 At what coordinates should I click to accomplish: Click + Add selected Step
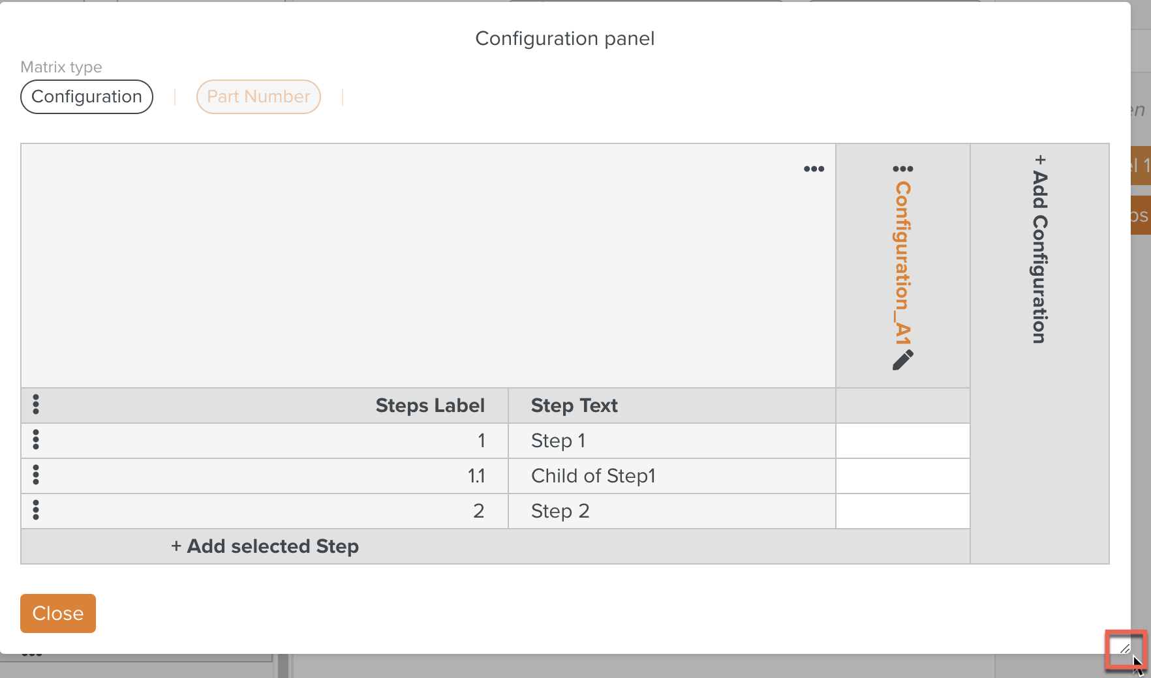coord(265,546)
